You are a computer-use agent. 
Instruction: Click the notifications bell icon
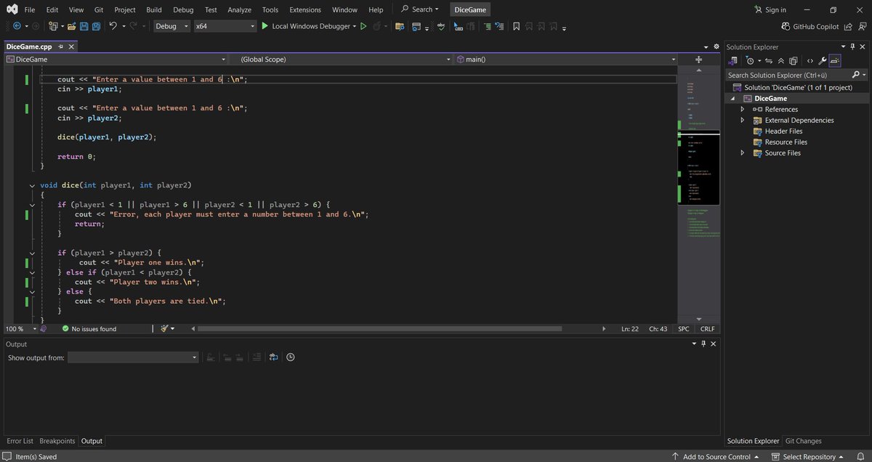click(860, 457)
